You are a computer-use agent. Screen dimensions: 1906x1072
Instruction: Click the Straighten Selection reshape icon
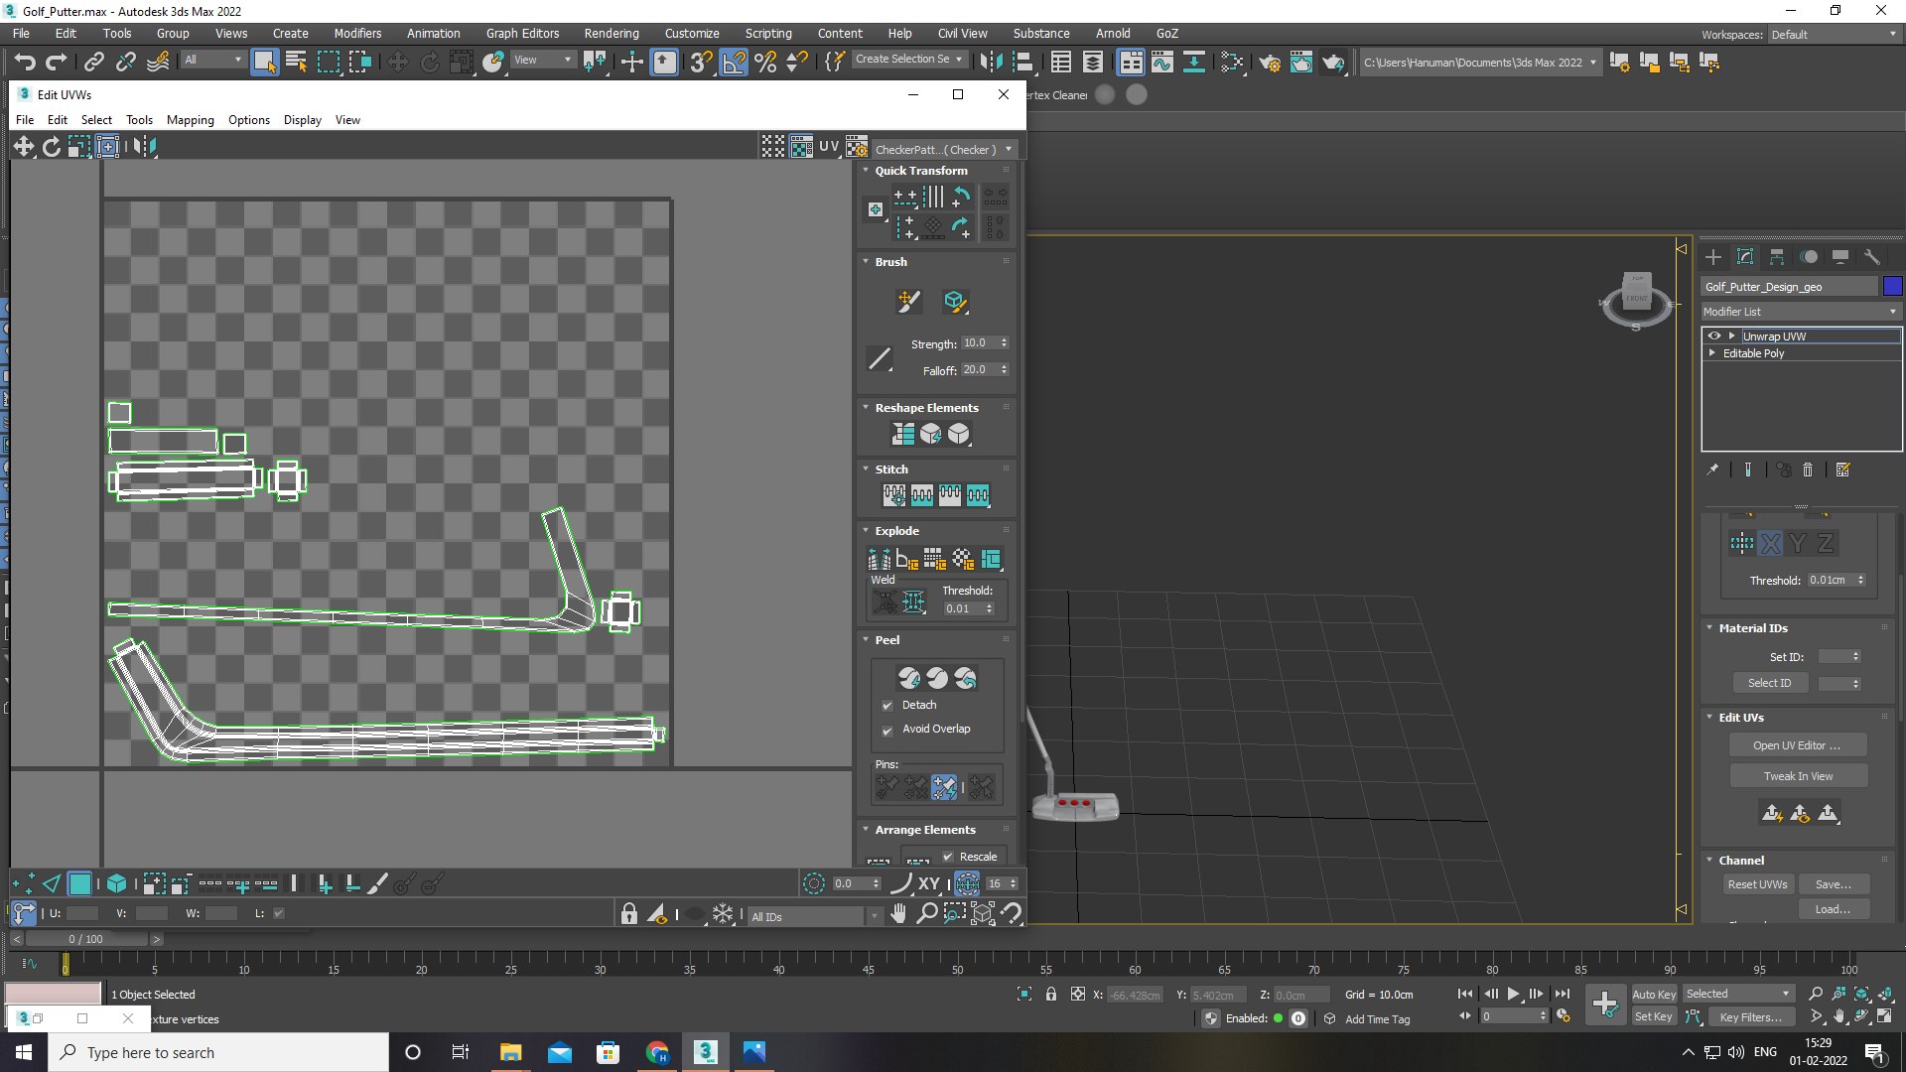click(903, 434)
